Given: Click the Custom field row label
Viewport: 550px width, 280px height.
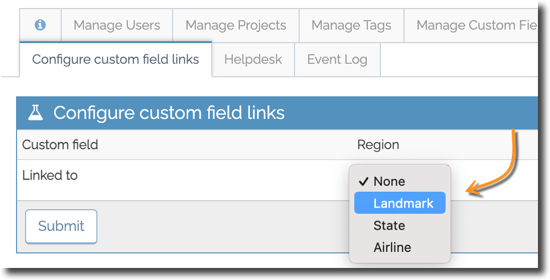Looking at the screenshot, I should pos(60,145).
